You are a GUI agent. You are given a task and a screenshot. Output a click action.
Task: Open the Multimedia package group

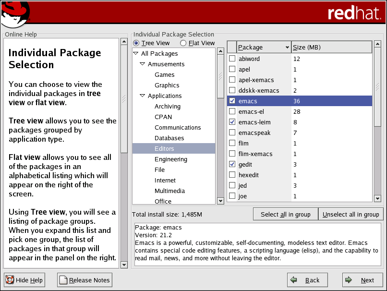[x=169, y=191]
